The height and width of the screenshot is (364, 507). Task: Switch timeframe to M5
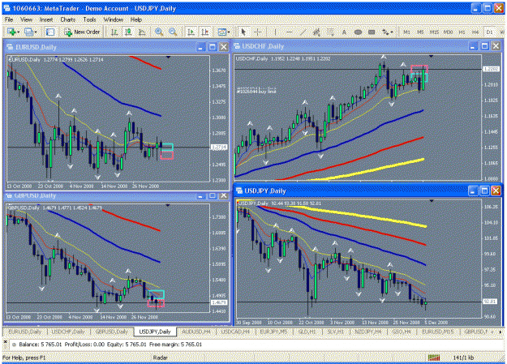[x=420, y=32]
